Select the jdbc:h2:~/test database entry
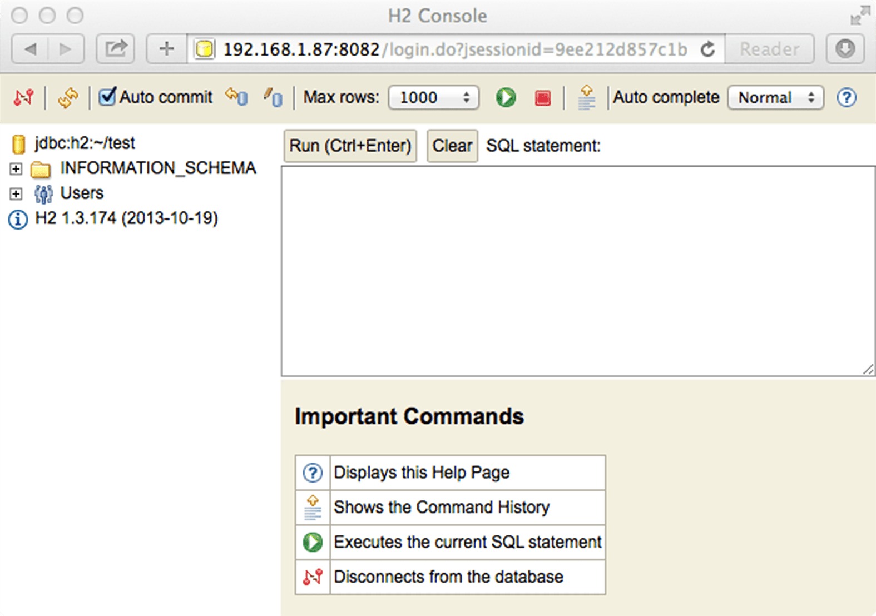 tap(85, 143)
